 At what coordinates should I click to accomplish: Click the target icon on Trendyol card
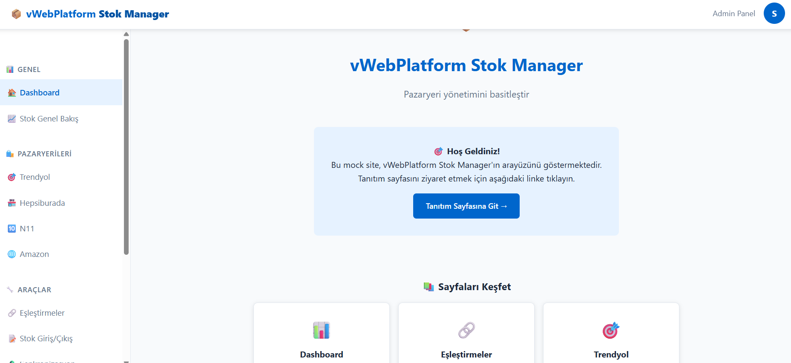pyautogui.click(x=611, y=330)
